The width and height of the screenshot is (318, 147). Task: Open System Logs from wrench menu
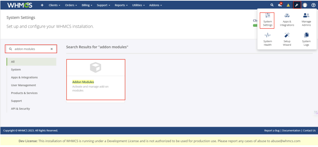click(x=306, y=40)
